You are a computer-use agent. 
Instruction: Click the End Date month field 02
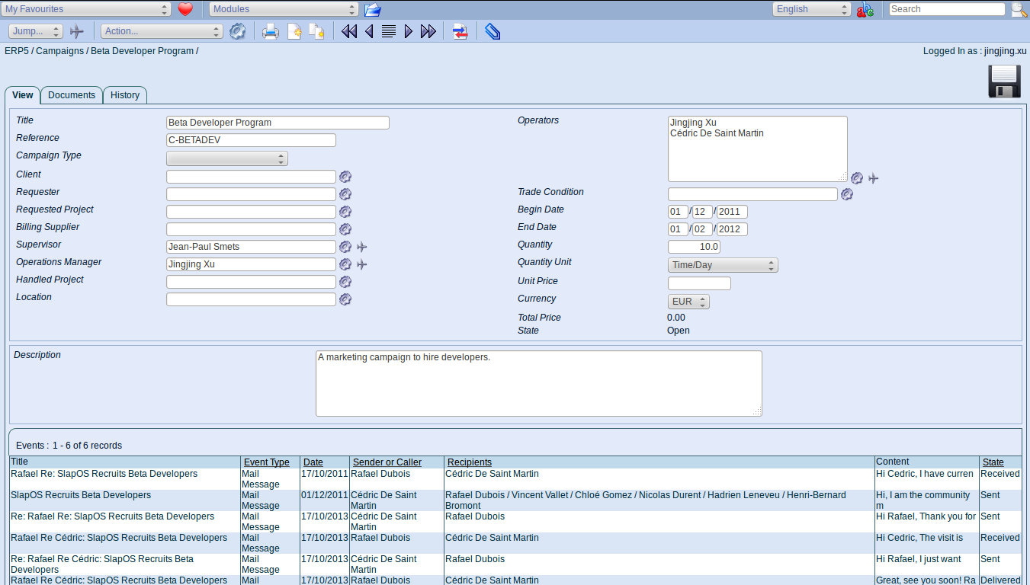[702, 229]
